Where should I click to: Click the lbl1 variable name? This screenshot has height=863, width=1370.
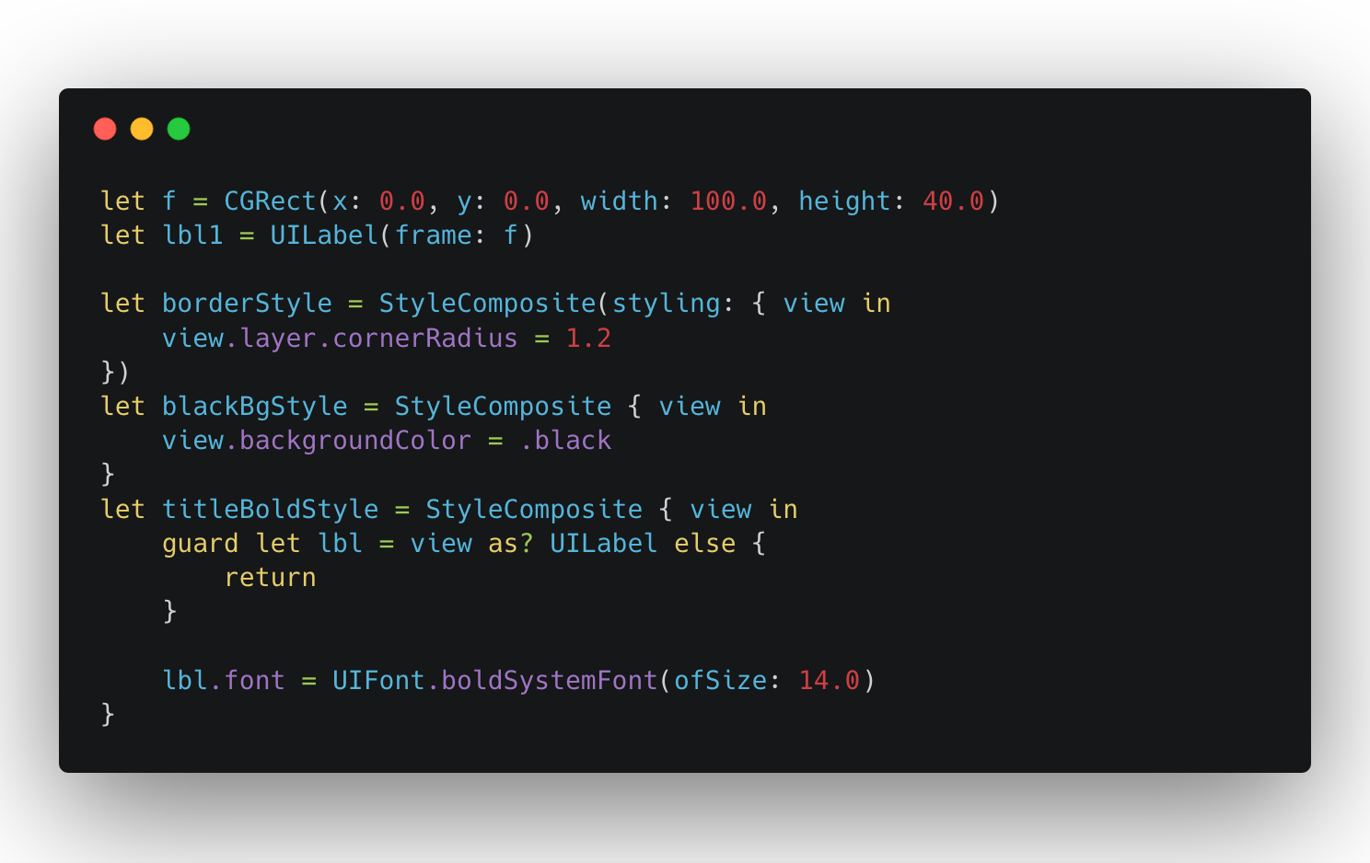click(x=192, y=235)
